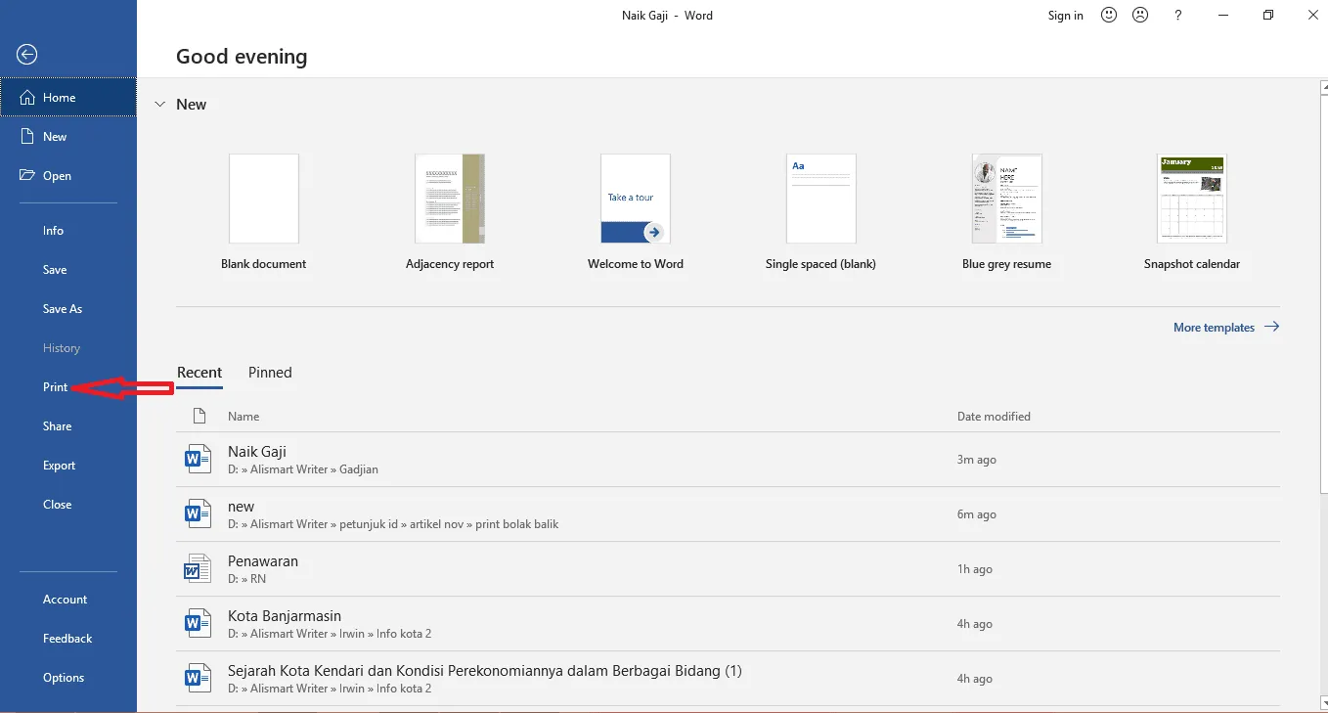Open Feedback in the sidebar

[68, 639]
